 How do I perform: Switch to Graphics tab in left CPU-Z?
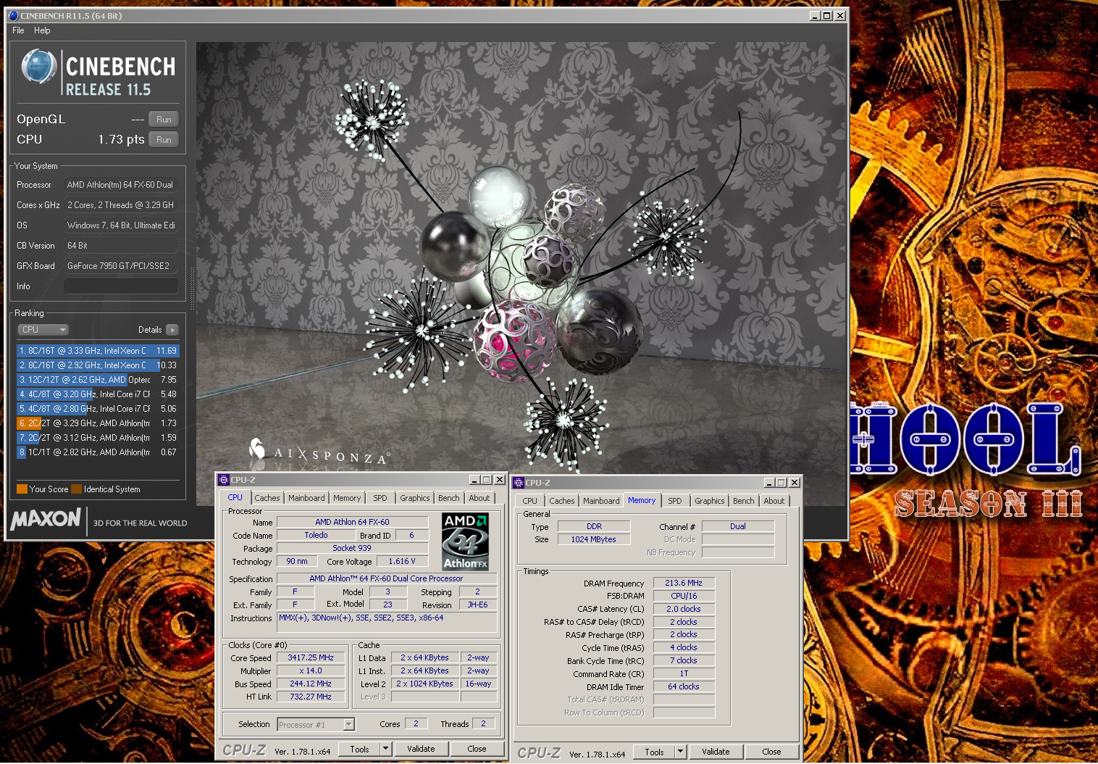[x=415, y=498]
